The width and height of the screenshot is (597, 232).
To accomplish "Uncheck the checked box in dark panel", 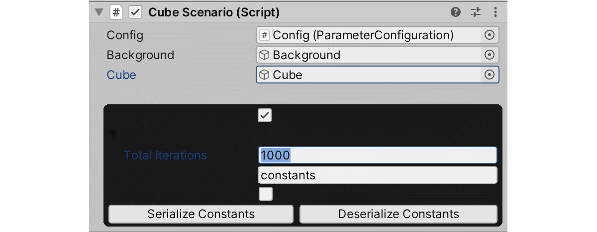I will [x=265, y=115].
